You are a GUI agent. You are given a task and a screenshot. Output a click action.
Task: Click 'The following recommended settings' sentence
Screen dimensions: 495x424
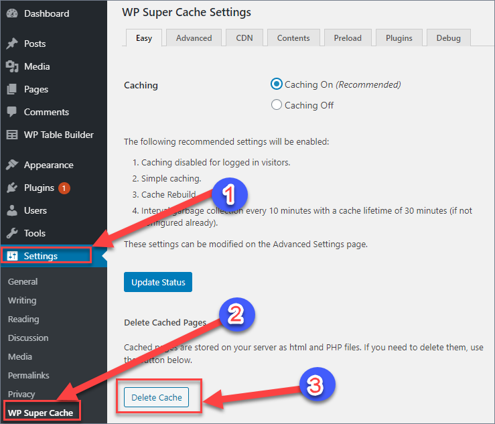[x=226, y=141]
